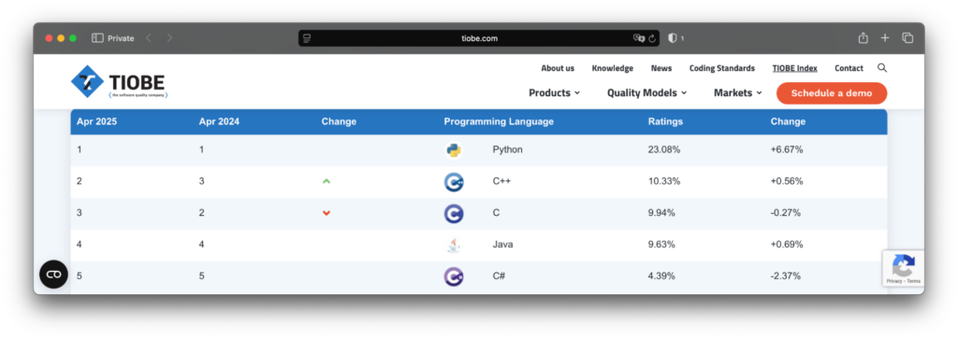Screen dimensions: 958x339
Task: Click the C language logo in row 3
Action: [x=454, y=214]
